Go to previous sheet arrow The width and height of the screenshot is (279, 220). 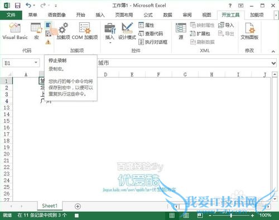coord(11,206)
